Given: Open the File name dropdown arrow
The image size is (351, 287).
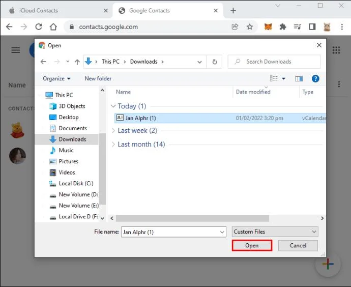Looking at the screenshot, I should tap(222, 232).
